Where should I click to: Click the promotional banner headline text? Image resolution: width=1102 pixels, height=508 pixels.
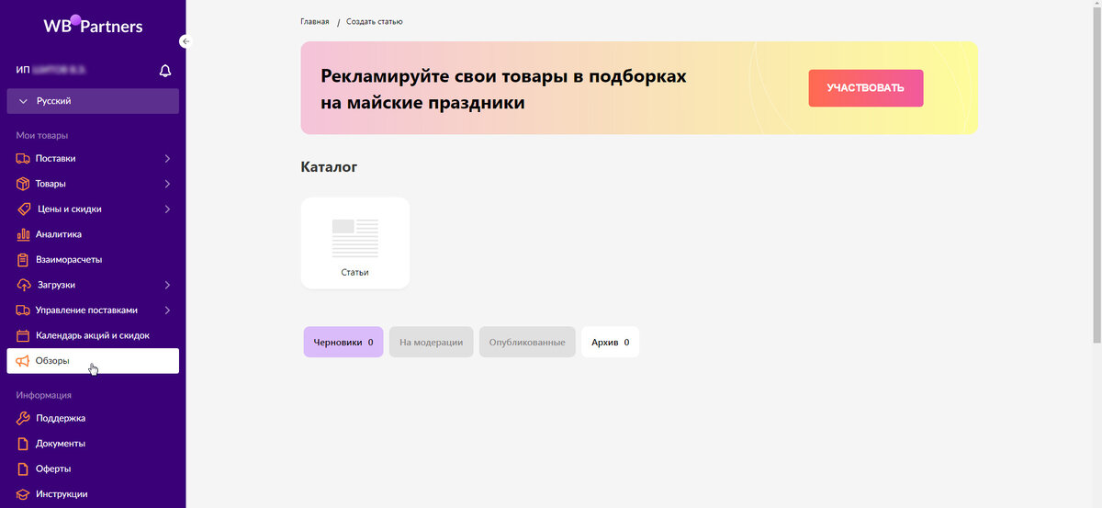coord(503,89)
